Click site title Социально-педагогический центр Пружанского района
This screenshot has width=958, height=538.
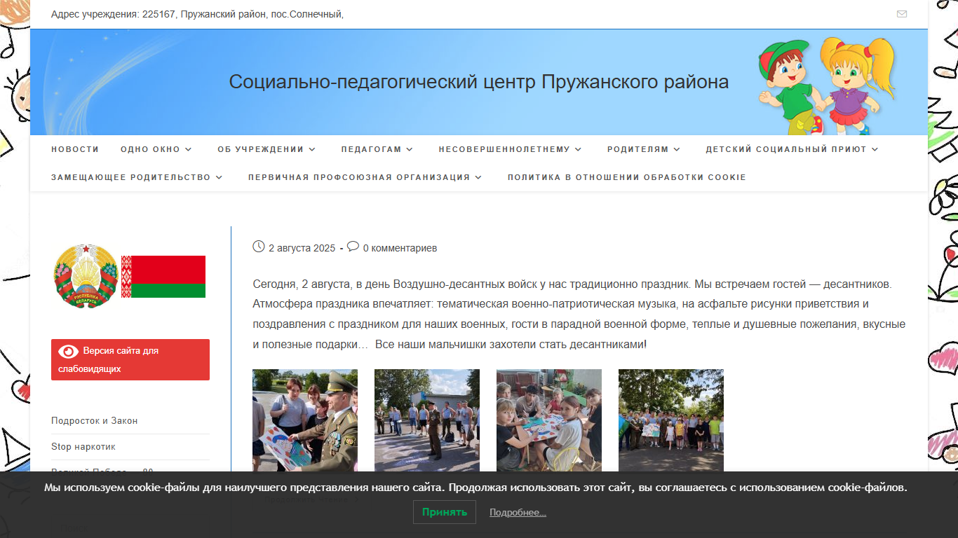coord(479,82)
